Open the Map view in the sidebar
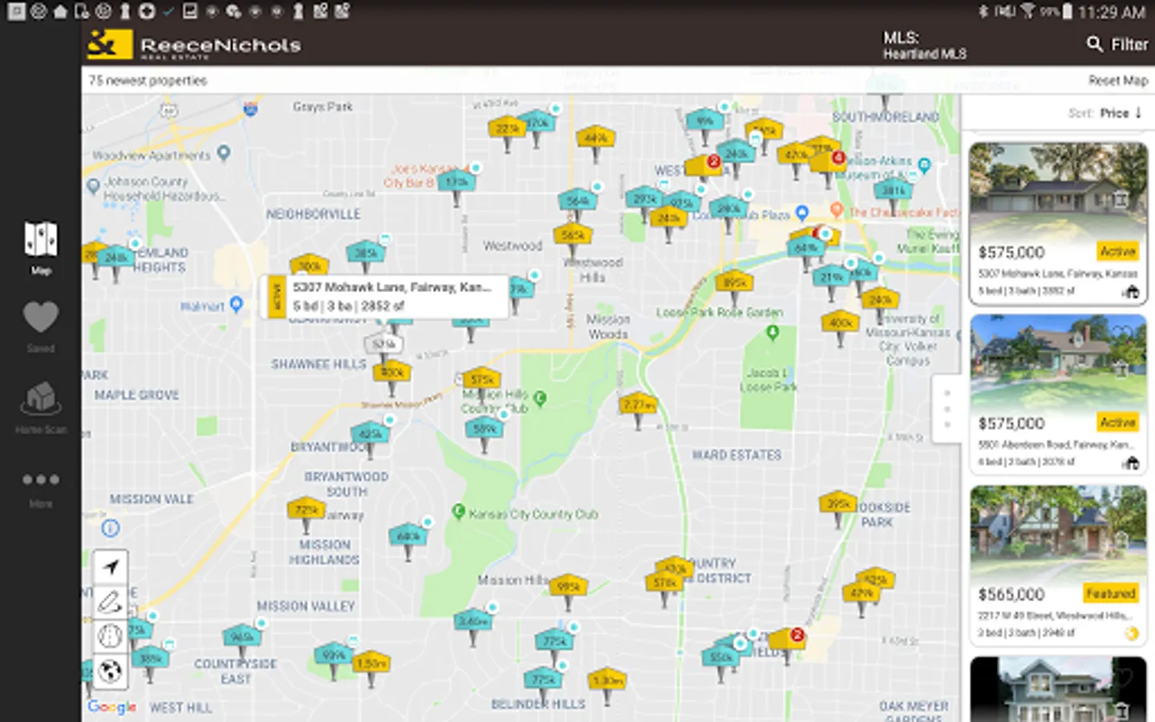 pos(41,248)
